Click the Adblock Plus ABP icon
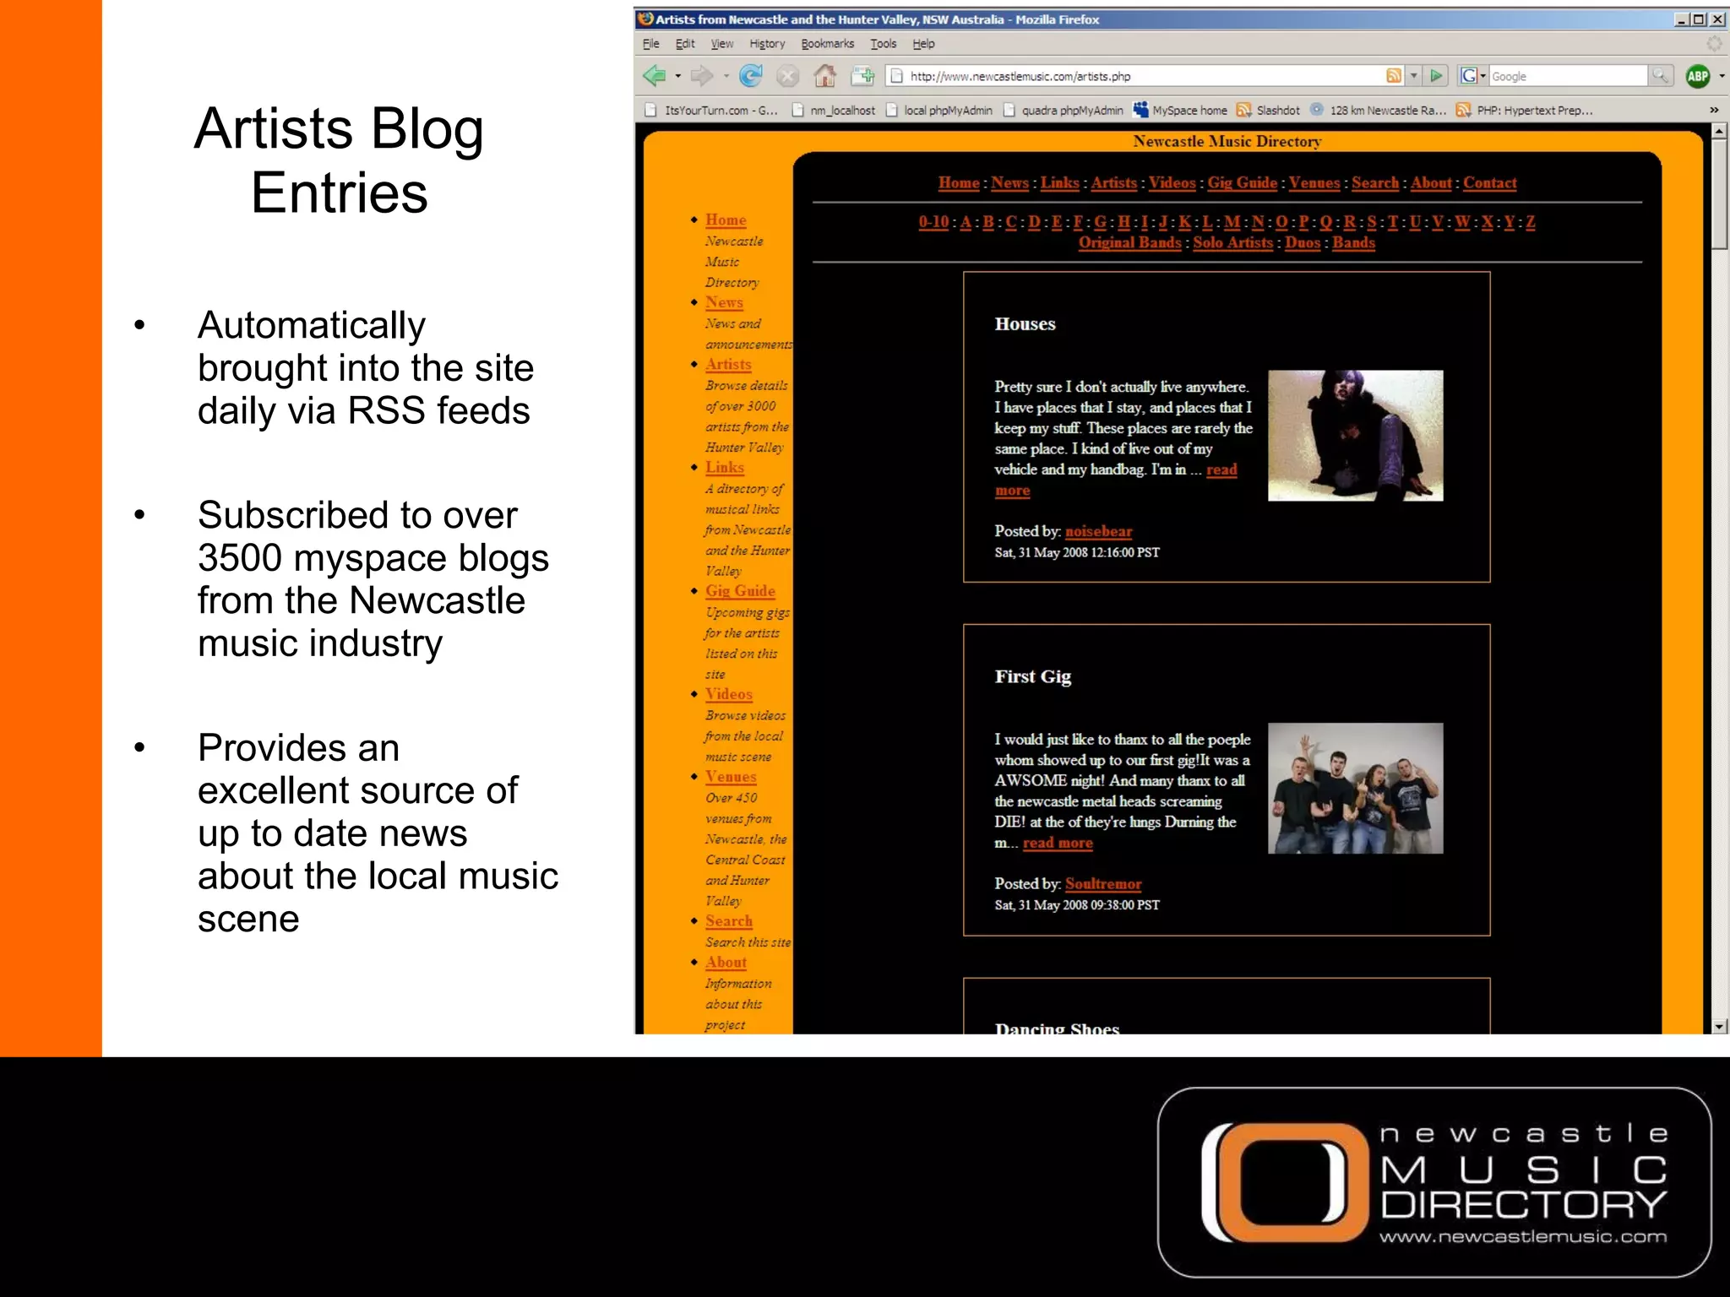The width and height of the screenshot is (1730, 1297). [x=1697, y=77]
